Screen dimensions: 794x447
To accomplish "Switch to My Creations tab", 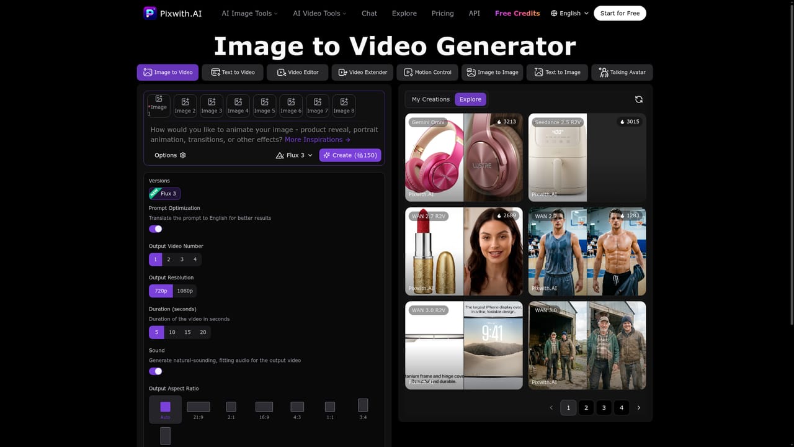I will click(430, 99).
